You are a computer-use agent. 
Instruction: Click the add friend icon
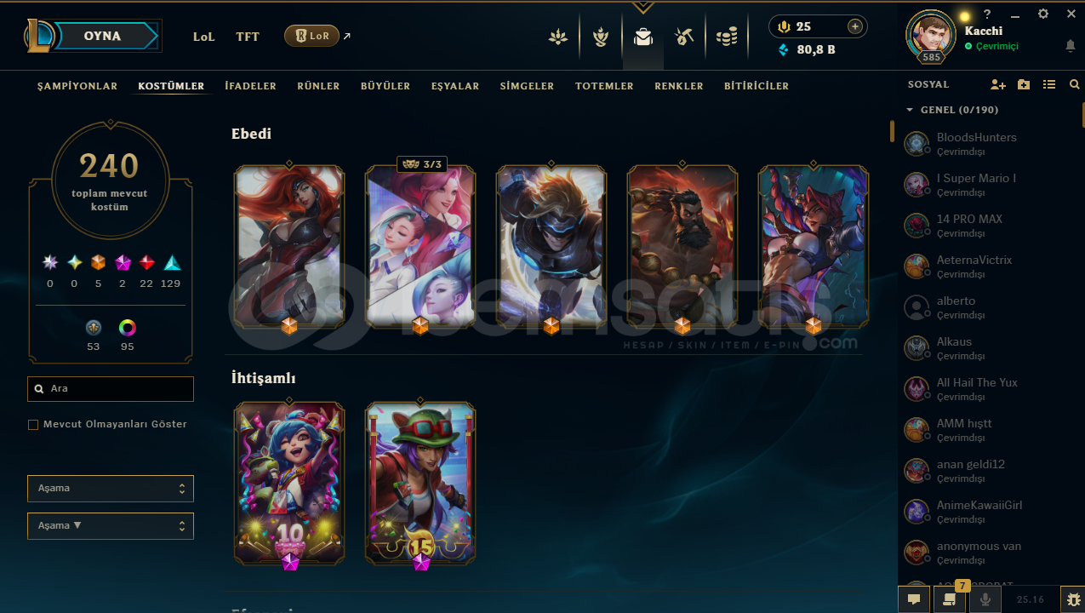pos(998,85)
